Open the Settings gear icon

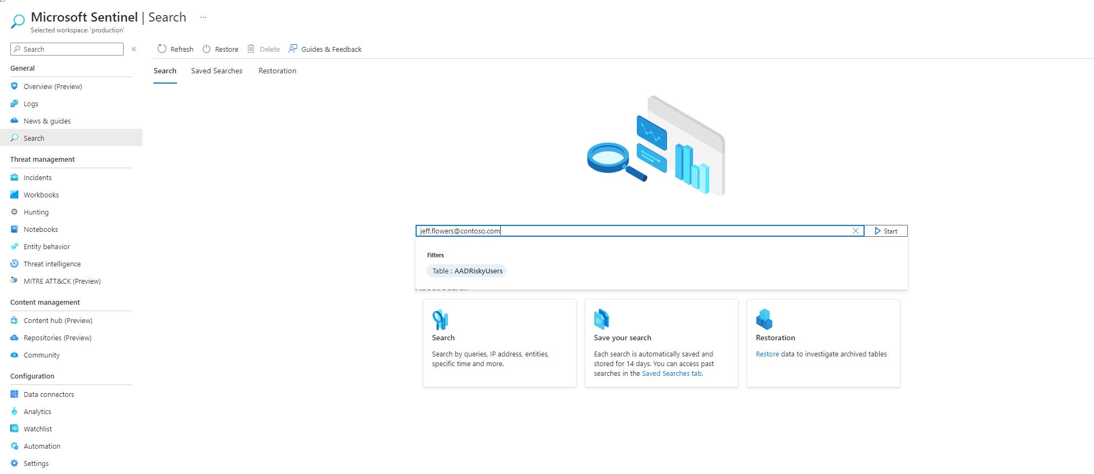(x=15, y=463)
